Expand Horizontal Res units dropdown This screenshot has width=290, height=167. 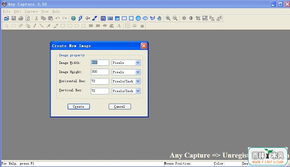tap(138, 81)
